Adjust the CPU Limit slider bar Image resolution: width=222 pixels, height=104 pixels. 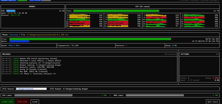(58, 95)
